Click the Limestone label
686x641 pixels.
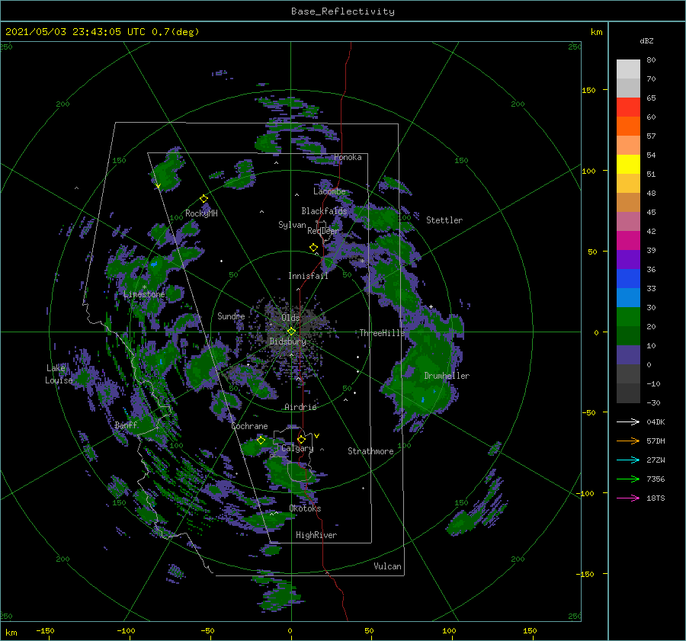click(x=144, y=294)
